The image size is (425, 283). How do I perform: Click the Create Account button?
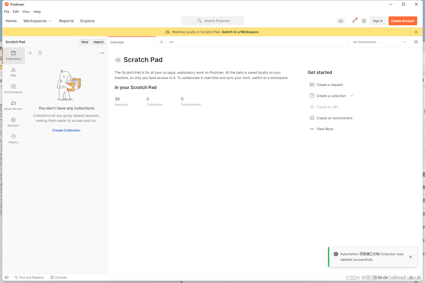(403, 21)
